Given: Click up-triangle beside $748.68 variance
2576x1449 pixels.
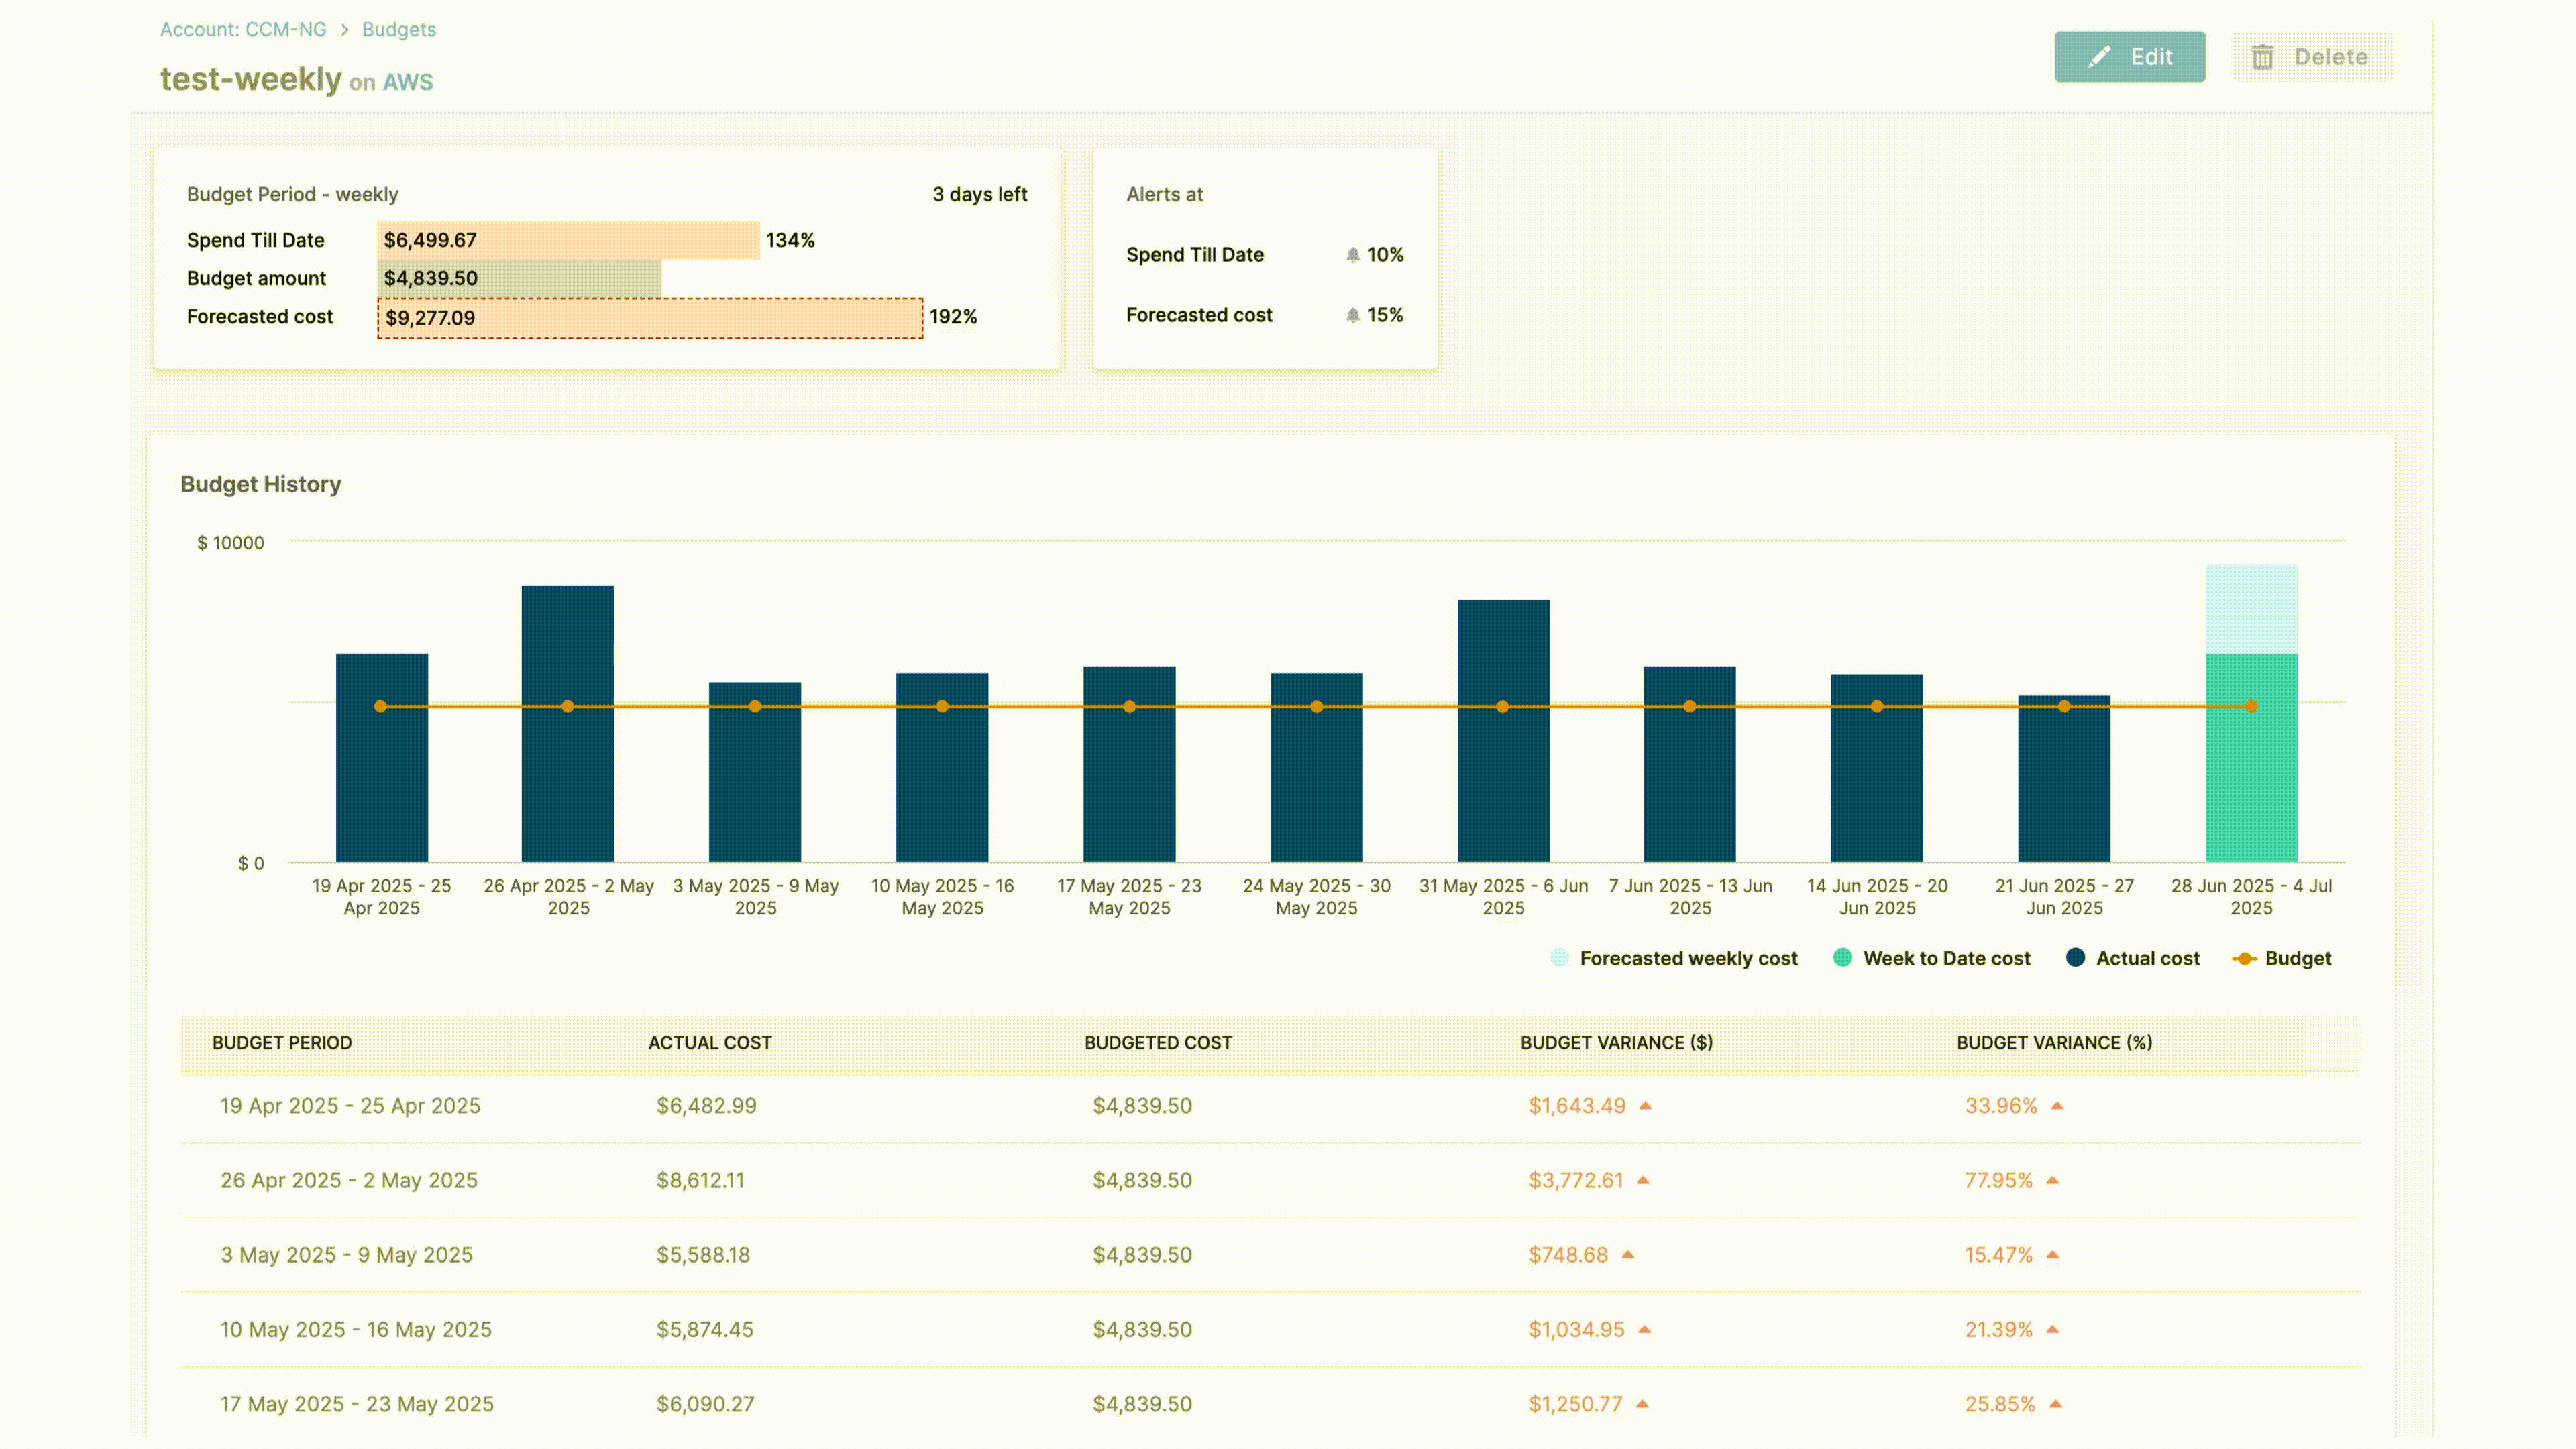Looking at the screenshot, I should 1627,1255.
